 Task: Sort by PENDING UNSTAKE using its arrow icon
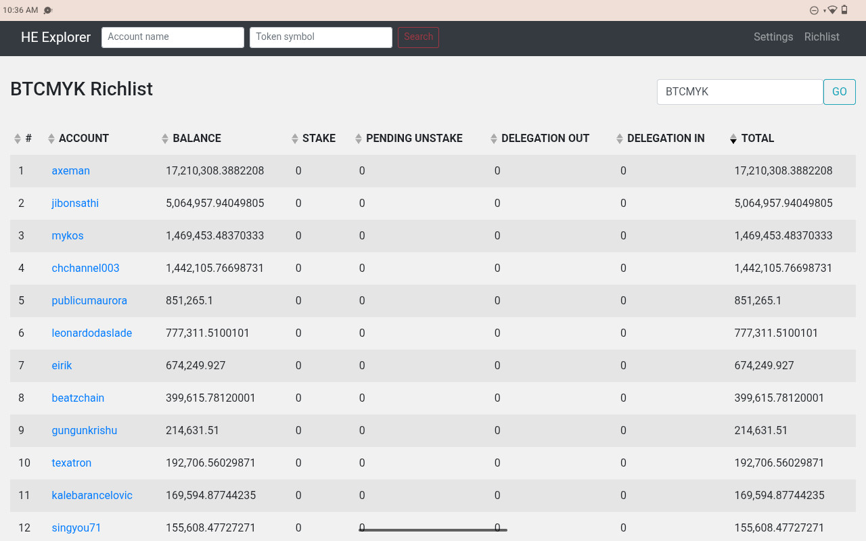[359, 139]
